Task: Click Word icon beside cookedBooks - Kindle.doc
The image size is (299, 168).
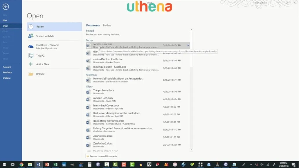Action: (88, 61)
